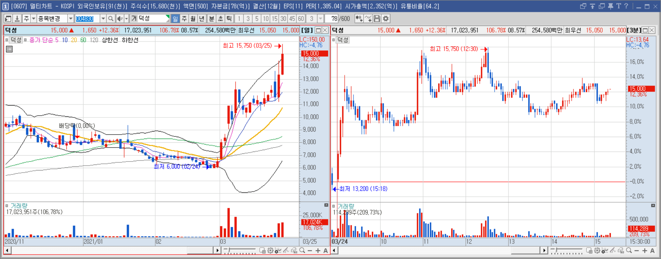Click right chart scrollbar right arrow
The image size is (661, 259).
pos(544,251)
